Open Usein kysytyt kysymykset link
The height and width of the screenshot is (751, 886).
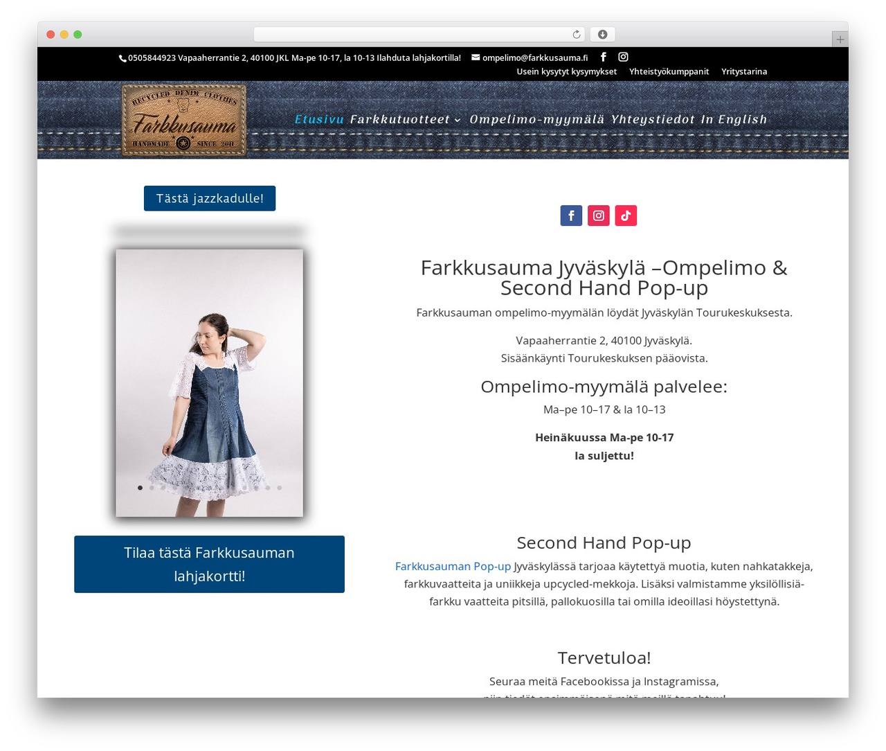coord(566,71)
